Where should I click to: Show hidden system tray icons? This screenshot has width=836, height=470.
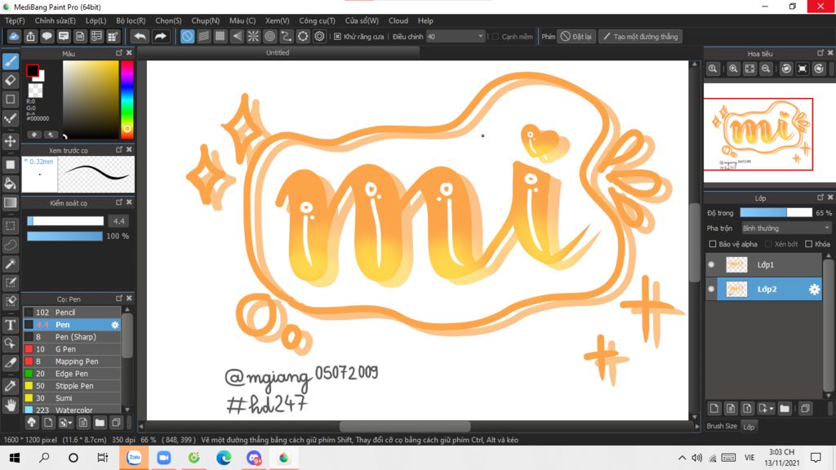click(x=682, y=458)
